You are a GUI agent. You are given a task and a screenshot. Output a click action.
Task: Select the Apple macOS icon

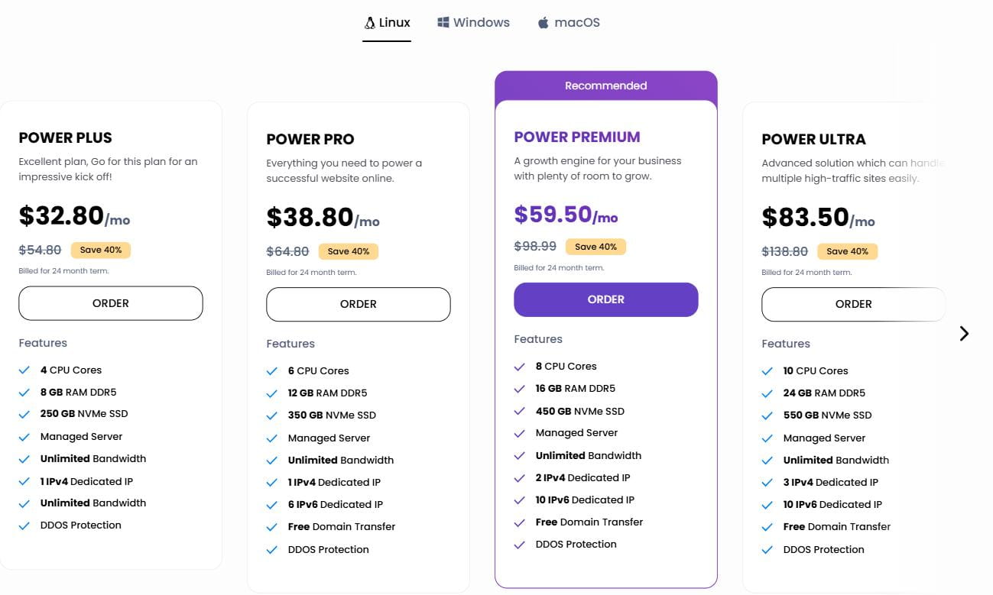coord(543,22)
